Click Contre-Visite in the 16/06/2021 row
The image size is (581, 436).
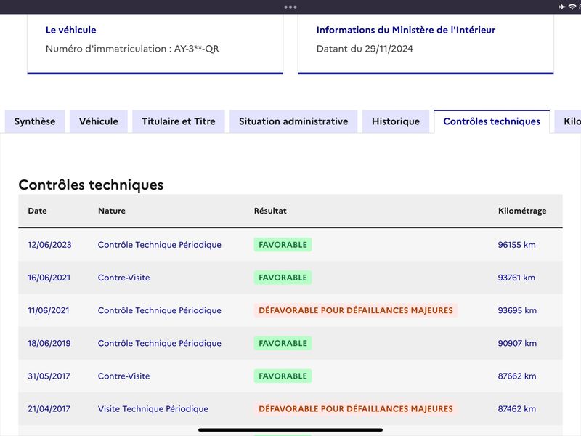[x=123, y=278]
